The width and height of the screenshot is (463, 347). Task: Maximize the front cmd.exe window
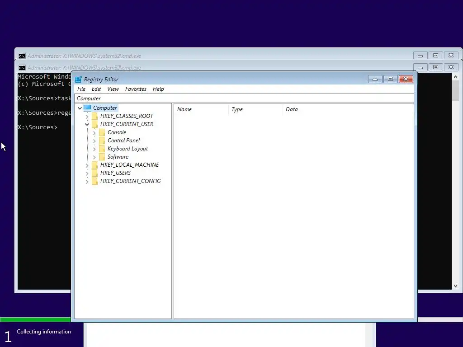click(x=435, y=68)
